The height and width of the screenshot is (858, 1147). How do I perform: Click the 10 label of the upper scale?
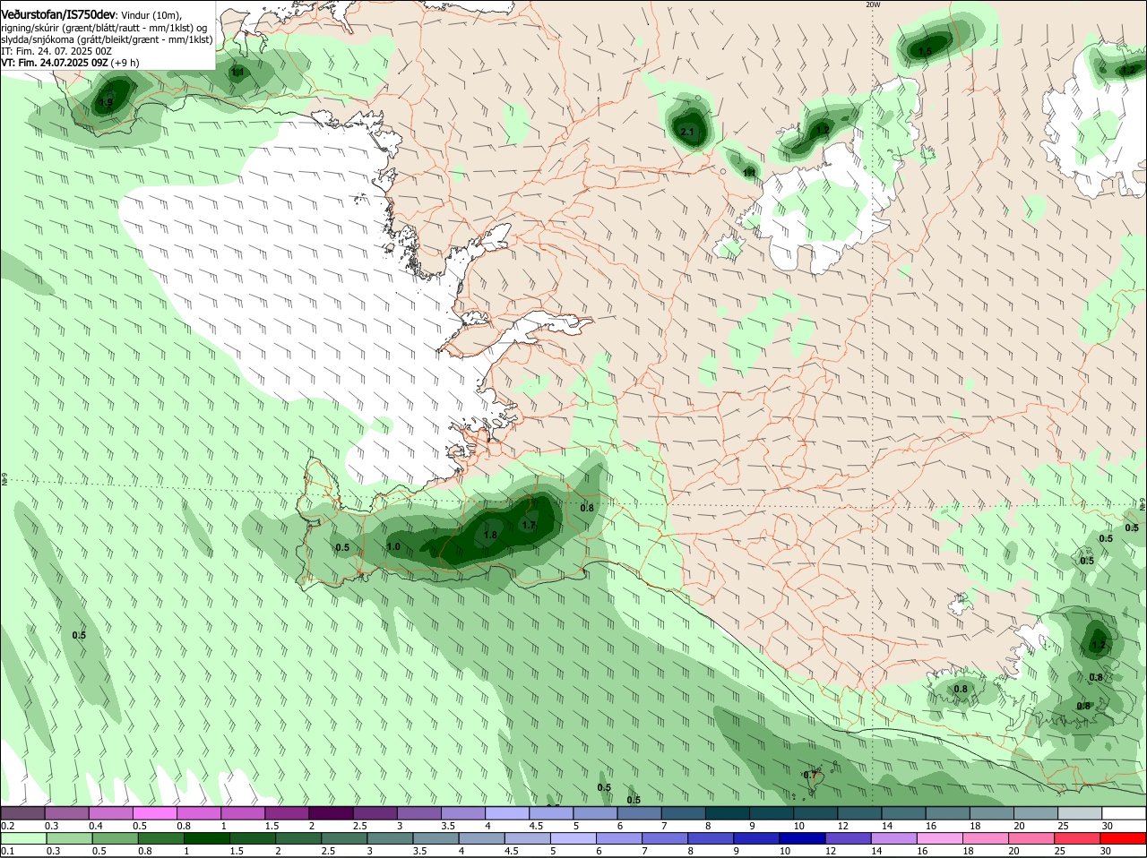tap(799, 826)
